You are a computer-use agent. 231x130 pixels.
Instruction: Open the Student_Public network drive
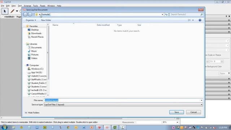coord(39,83)
